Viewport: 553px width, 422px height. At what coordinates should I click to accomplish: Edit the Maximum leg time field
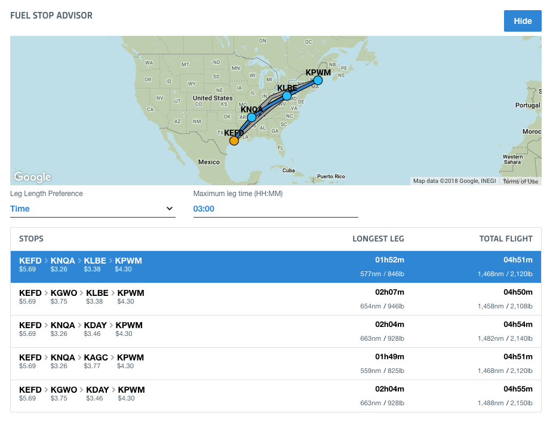(275, 209)
